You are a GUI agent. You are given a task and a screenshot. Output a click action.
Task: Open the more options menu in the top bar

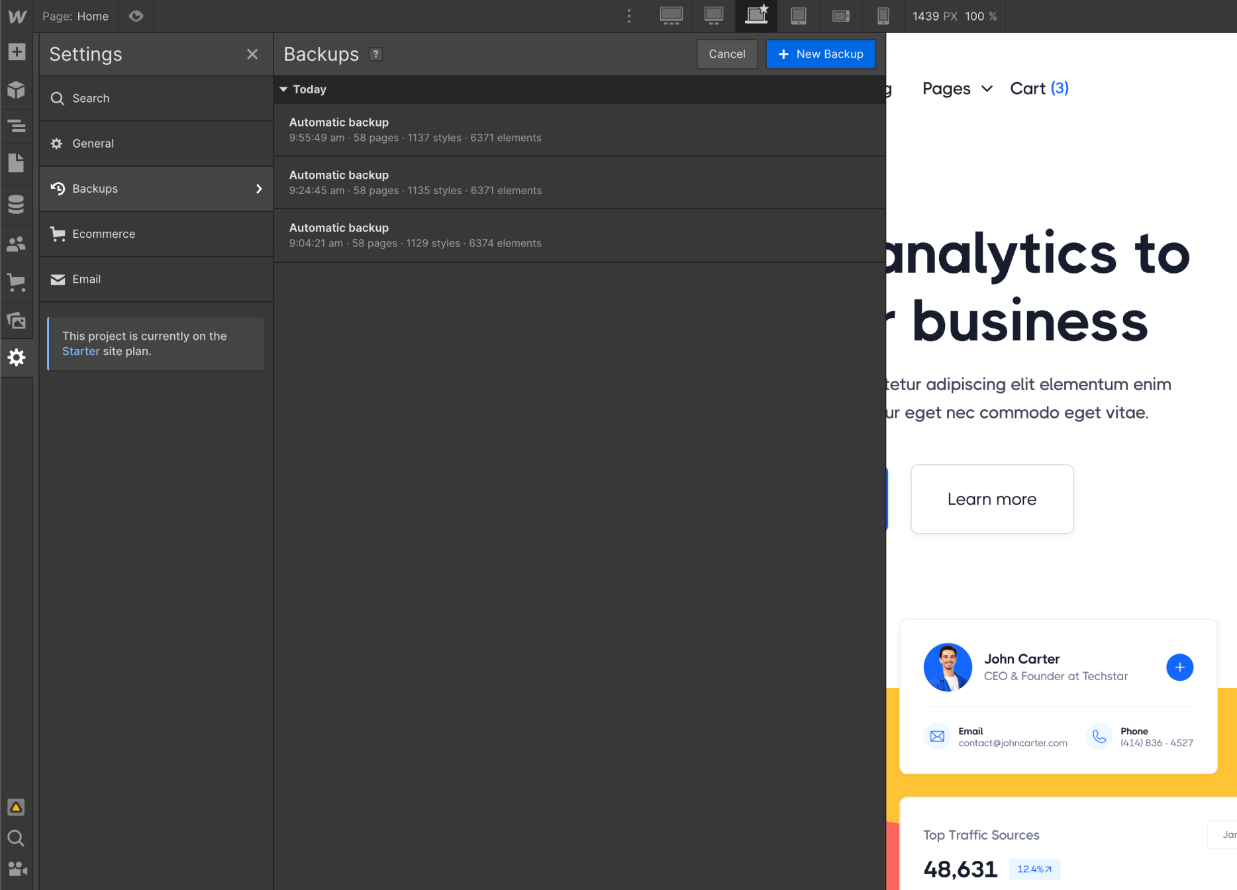(x=628, y=16)
